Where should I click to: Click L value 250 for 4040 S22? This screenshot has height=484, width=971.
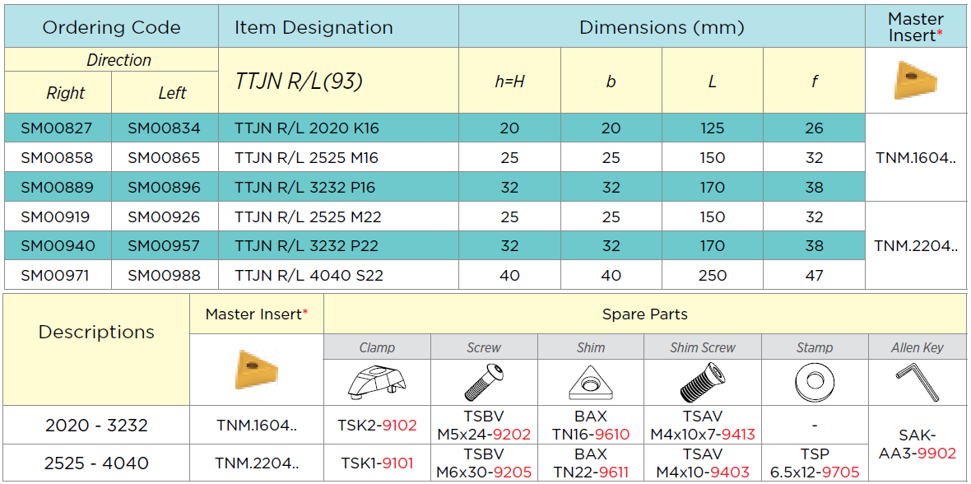click(713, 275)
